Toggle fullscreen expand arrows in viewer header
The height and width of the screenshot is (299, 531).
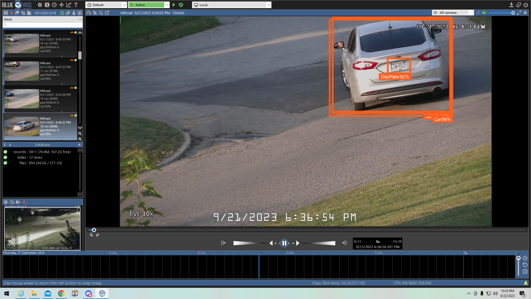tap(519, 13)
